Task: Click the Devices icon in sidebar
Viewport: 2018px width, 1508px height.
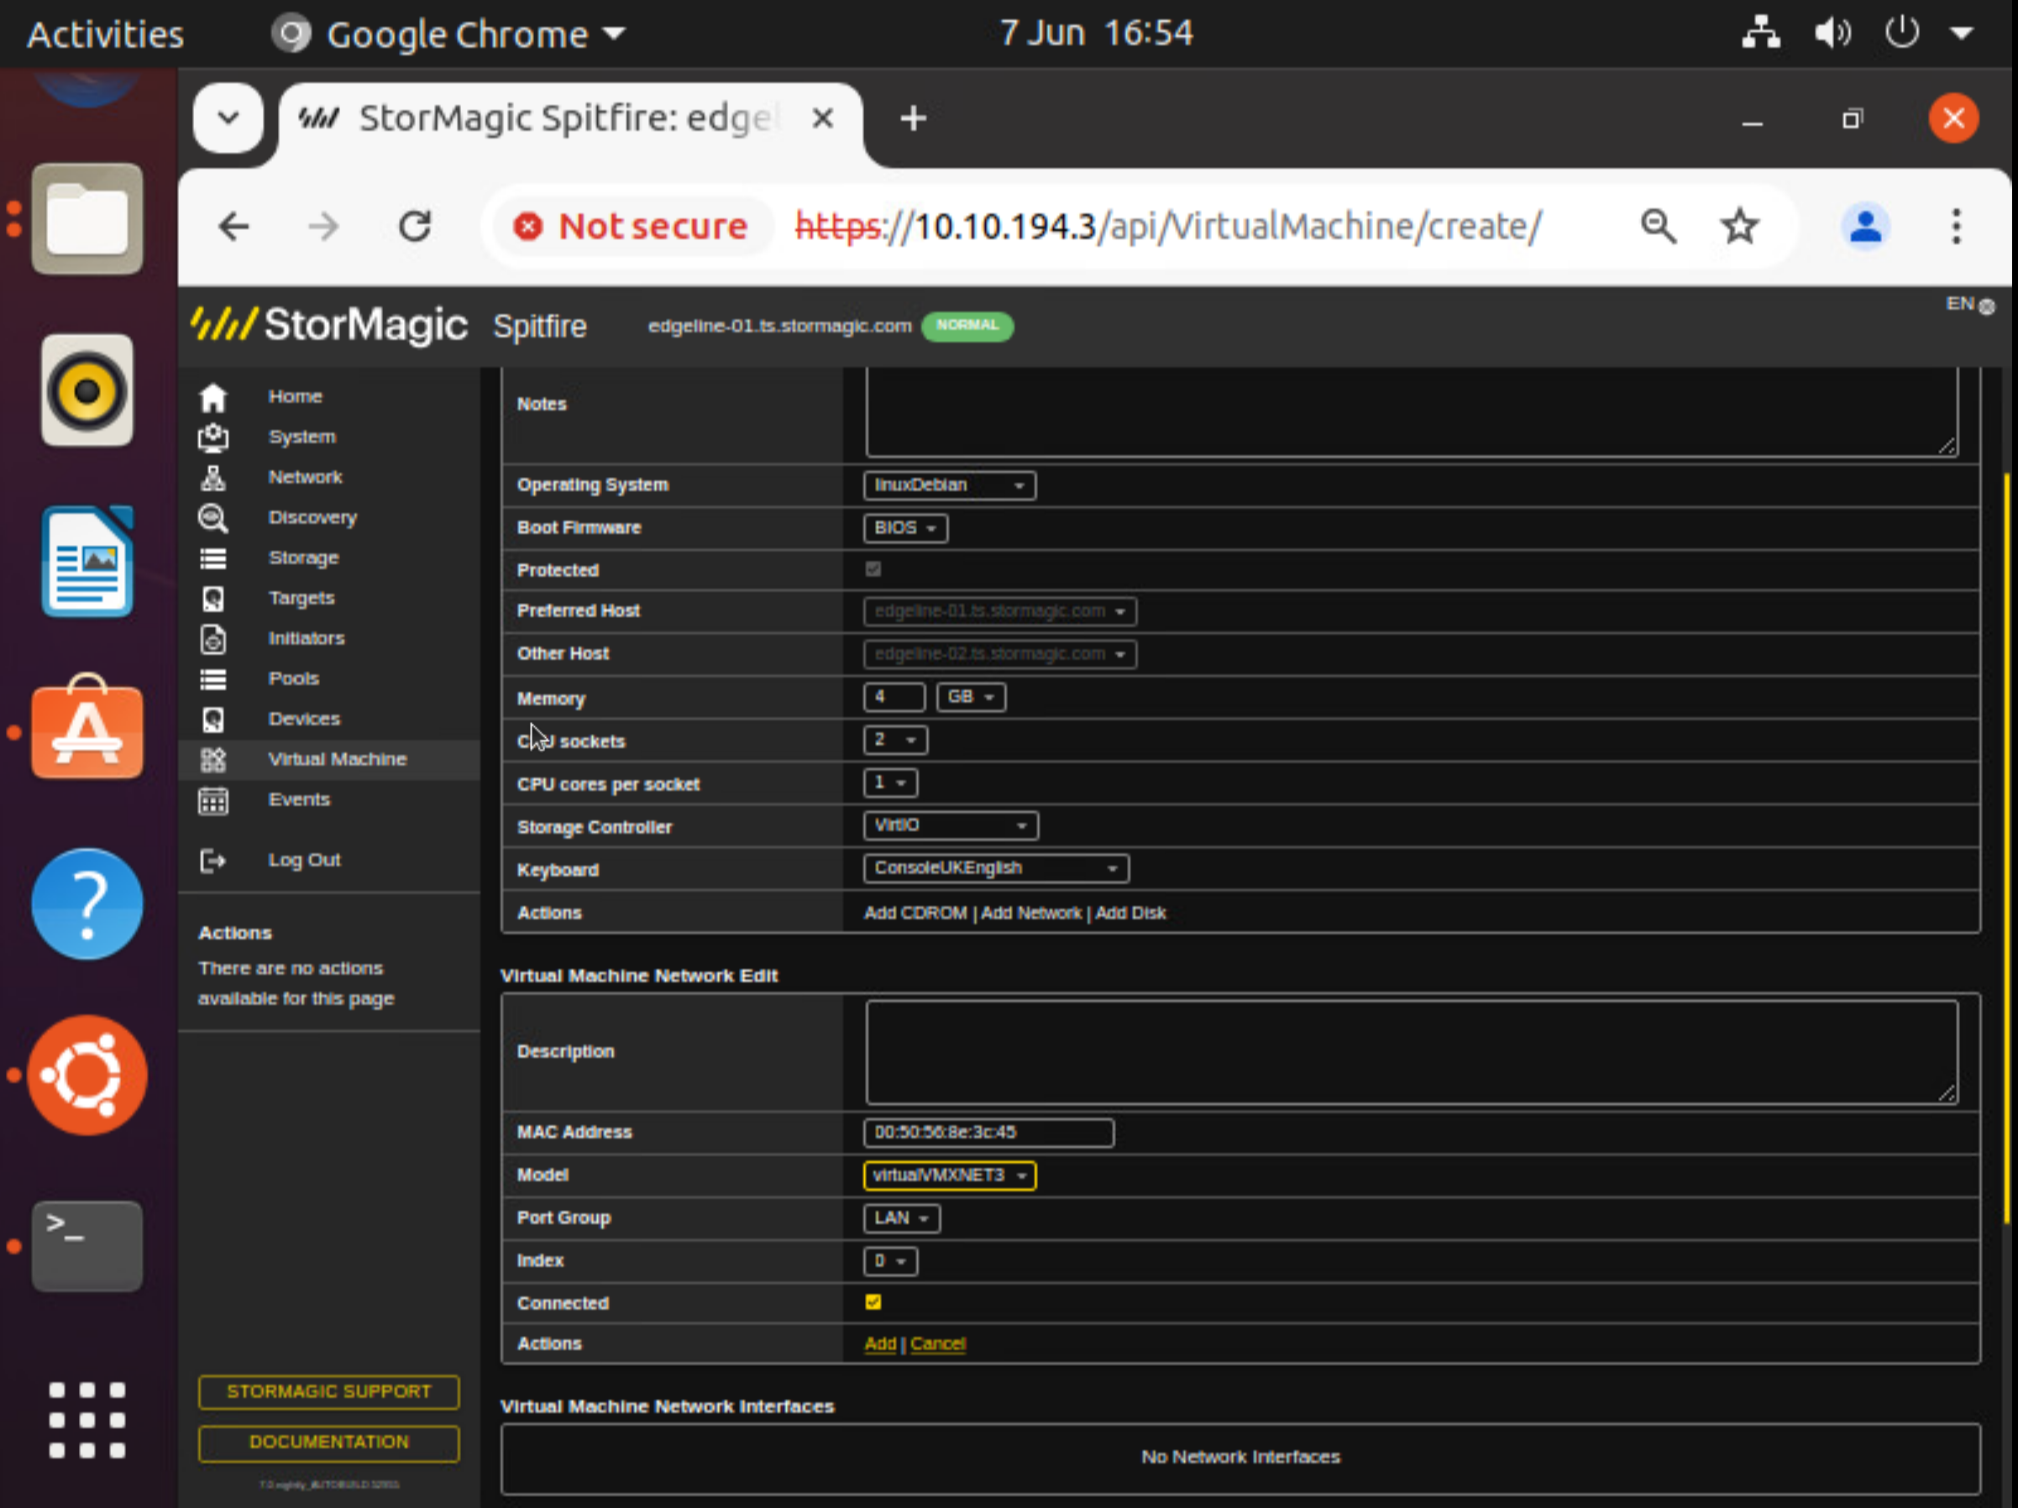Action: [x=212, y=719]
